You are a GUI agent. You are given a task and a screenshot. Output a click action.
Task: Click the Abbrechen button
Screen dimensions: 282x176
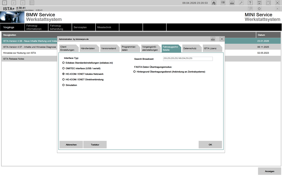click(x=71, y=145)
